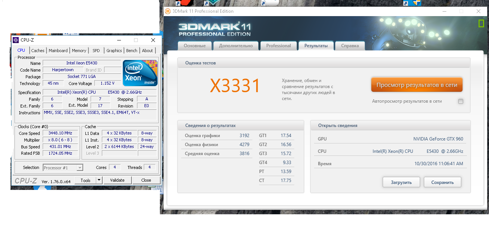Click the Package value Socket 771 LGA
Image resolution: width=489 pixels, height=236 pixels.
click(x=82, y=76)
